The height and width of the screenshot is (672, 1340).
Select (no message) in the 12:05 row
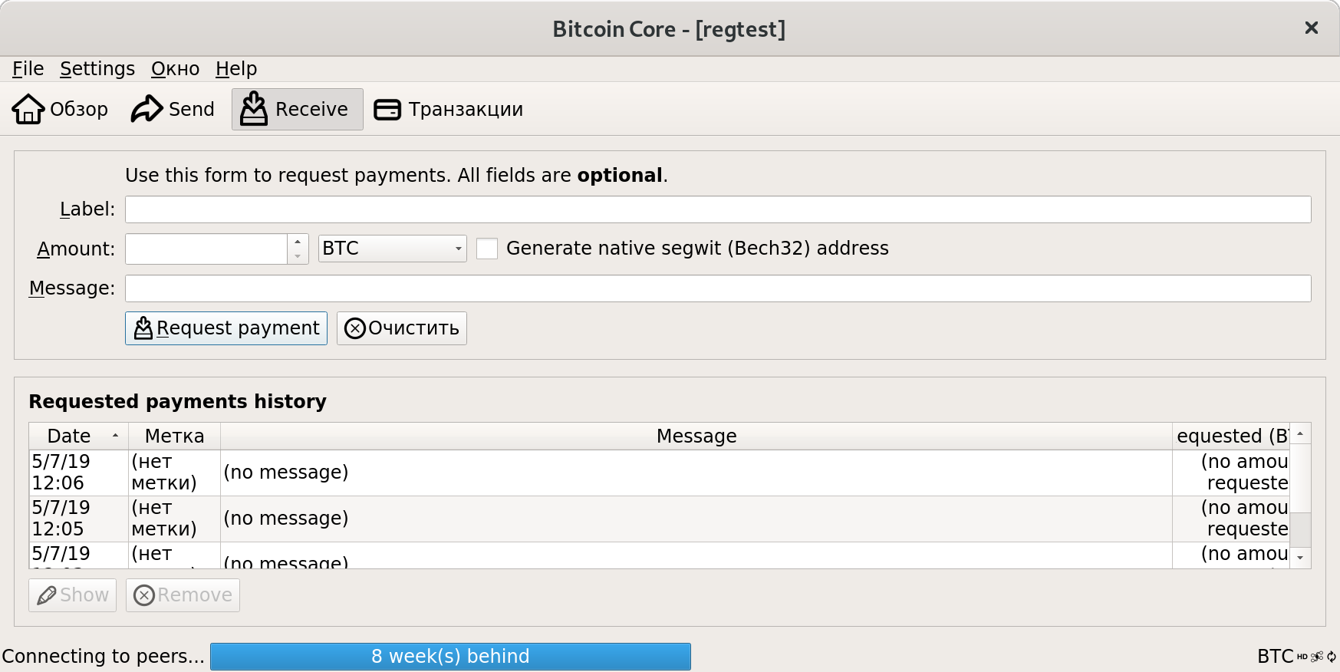pos(696,519)
